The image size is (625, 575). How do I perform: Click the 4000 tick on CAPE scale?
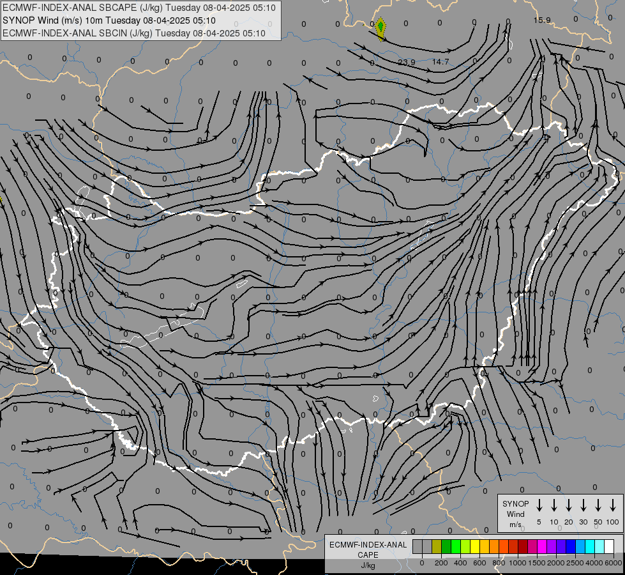(594, 563)
